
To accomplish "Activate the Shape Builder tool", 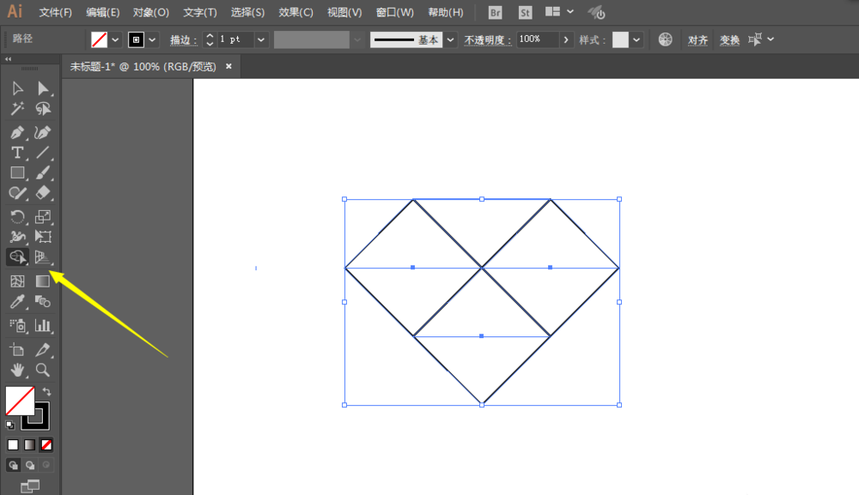I will [x=16, y=257].
